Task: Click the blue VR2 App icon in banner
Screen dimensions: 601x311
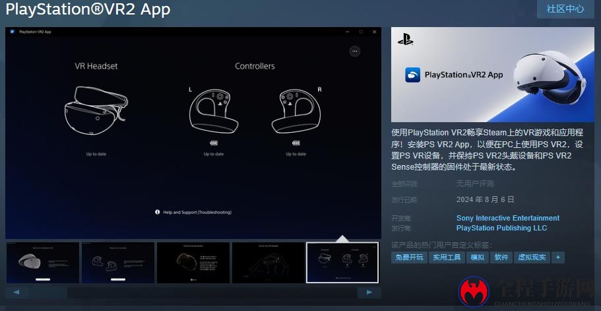Action: coord(413,75)
